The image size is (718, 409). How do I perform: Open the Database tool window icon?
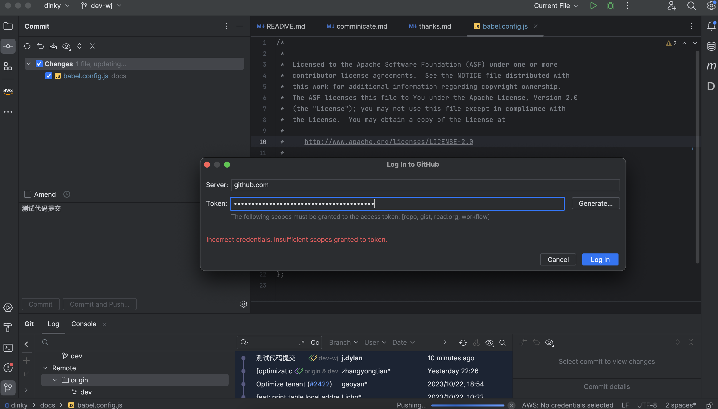point(711,46)
